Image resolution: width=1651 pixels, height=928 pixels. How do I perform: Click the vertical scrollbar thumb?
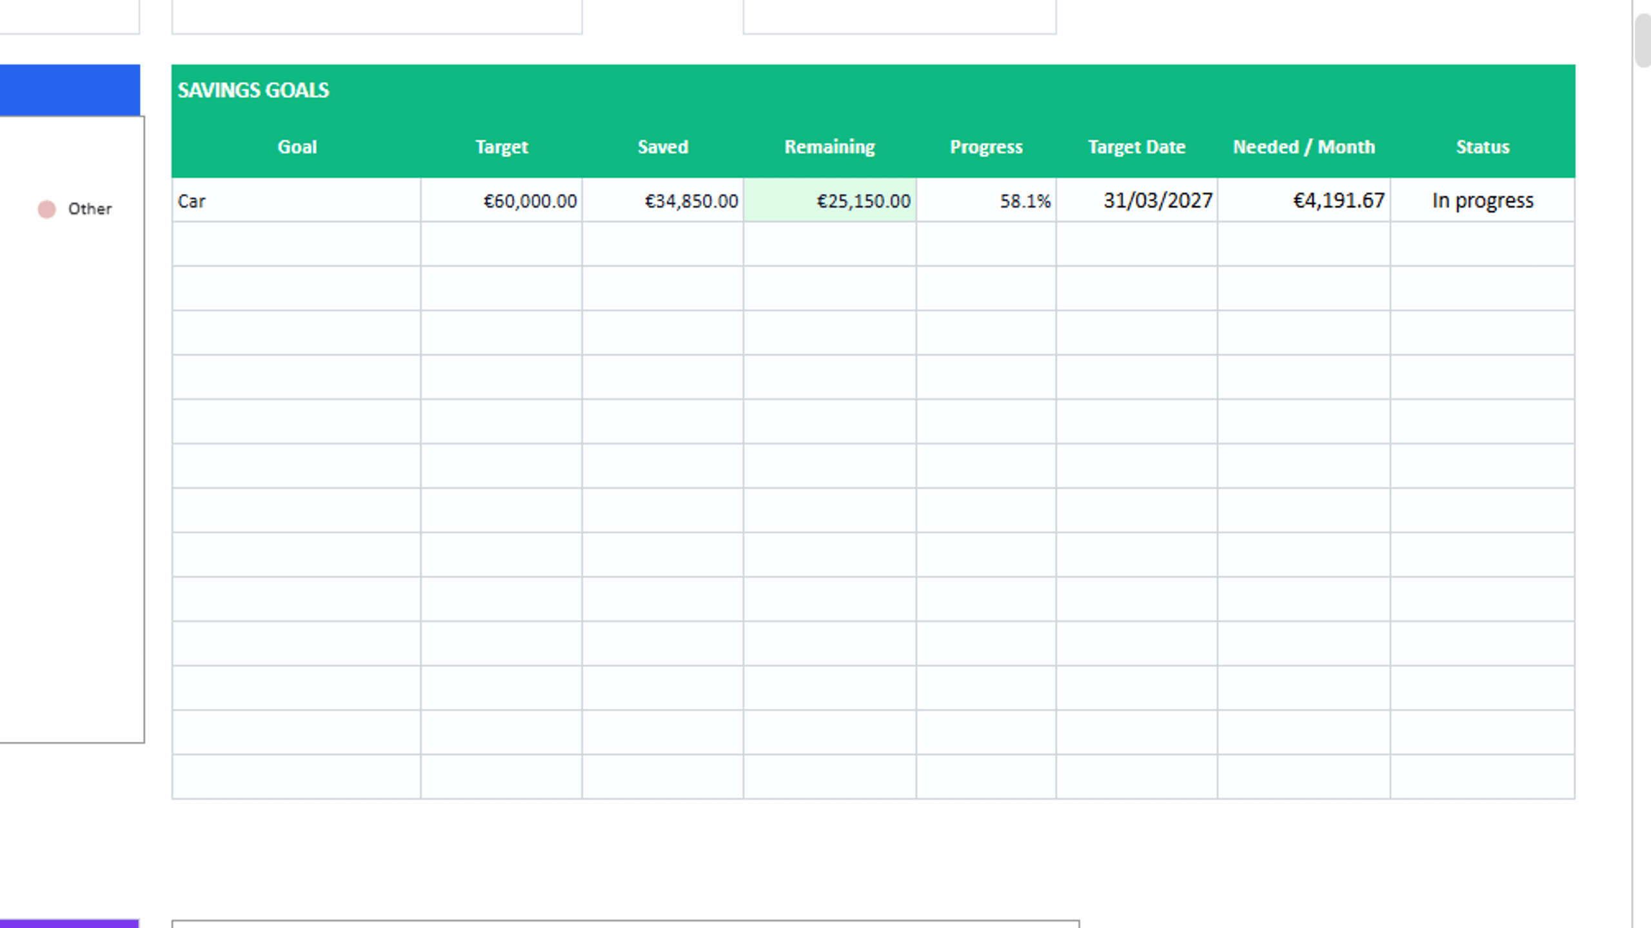(x=1643, y=40)
